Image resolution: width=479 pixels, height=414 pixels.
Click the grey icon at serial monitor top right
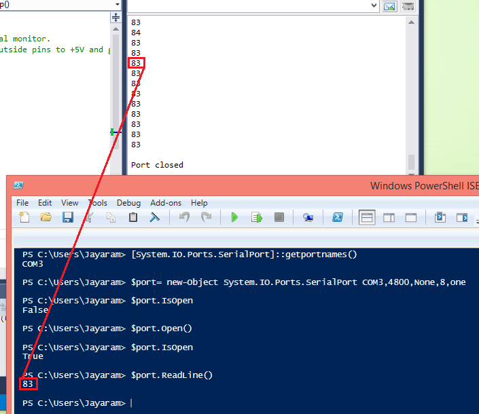point(408,6)
